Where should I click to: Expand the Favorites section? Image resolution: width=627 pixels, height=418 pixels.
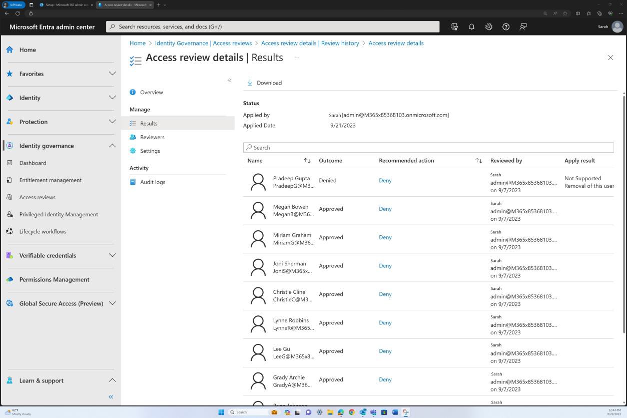coord(112,74)
